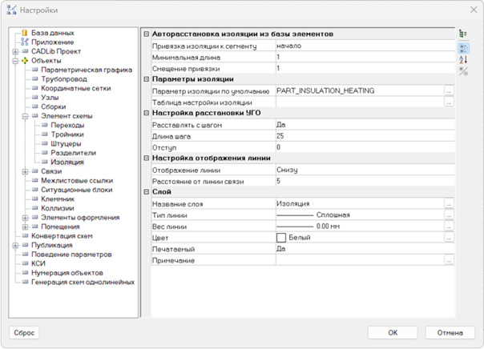Click the tree view icon in the property grid toolbar
This screenshot has height=349, width=484.
(463, 34)
